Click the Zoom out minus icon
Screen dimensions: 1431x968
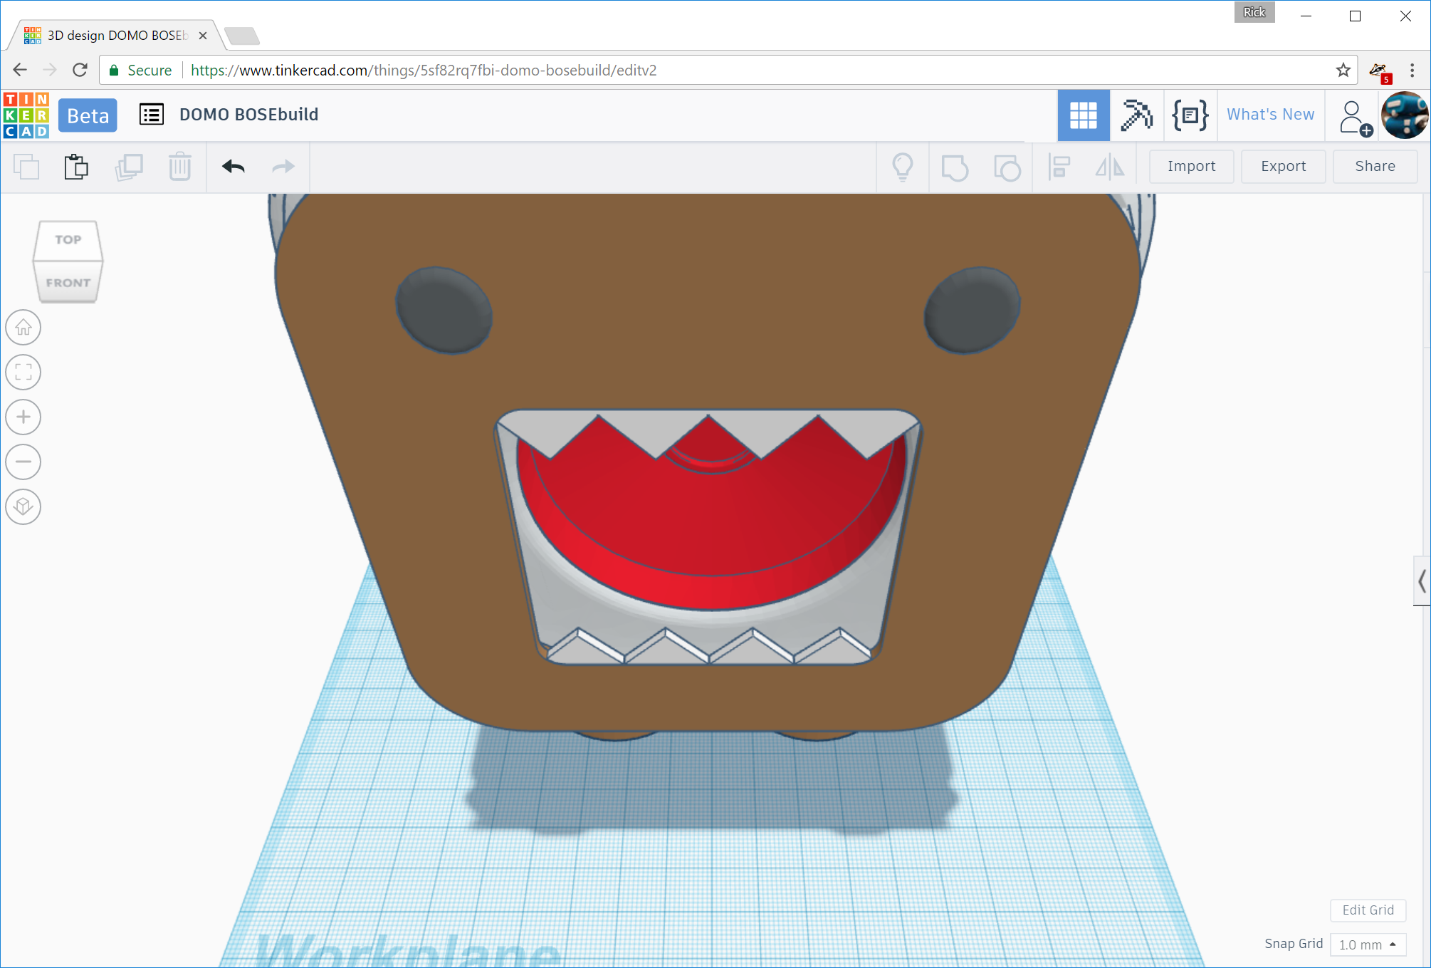(x=23, y=462)
